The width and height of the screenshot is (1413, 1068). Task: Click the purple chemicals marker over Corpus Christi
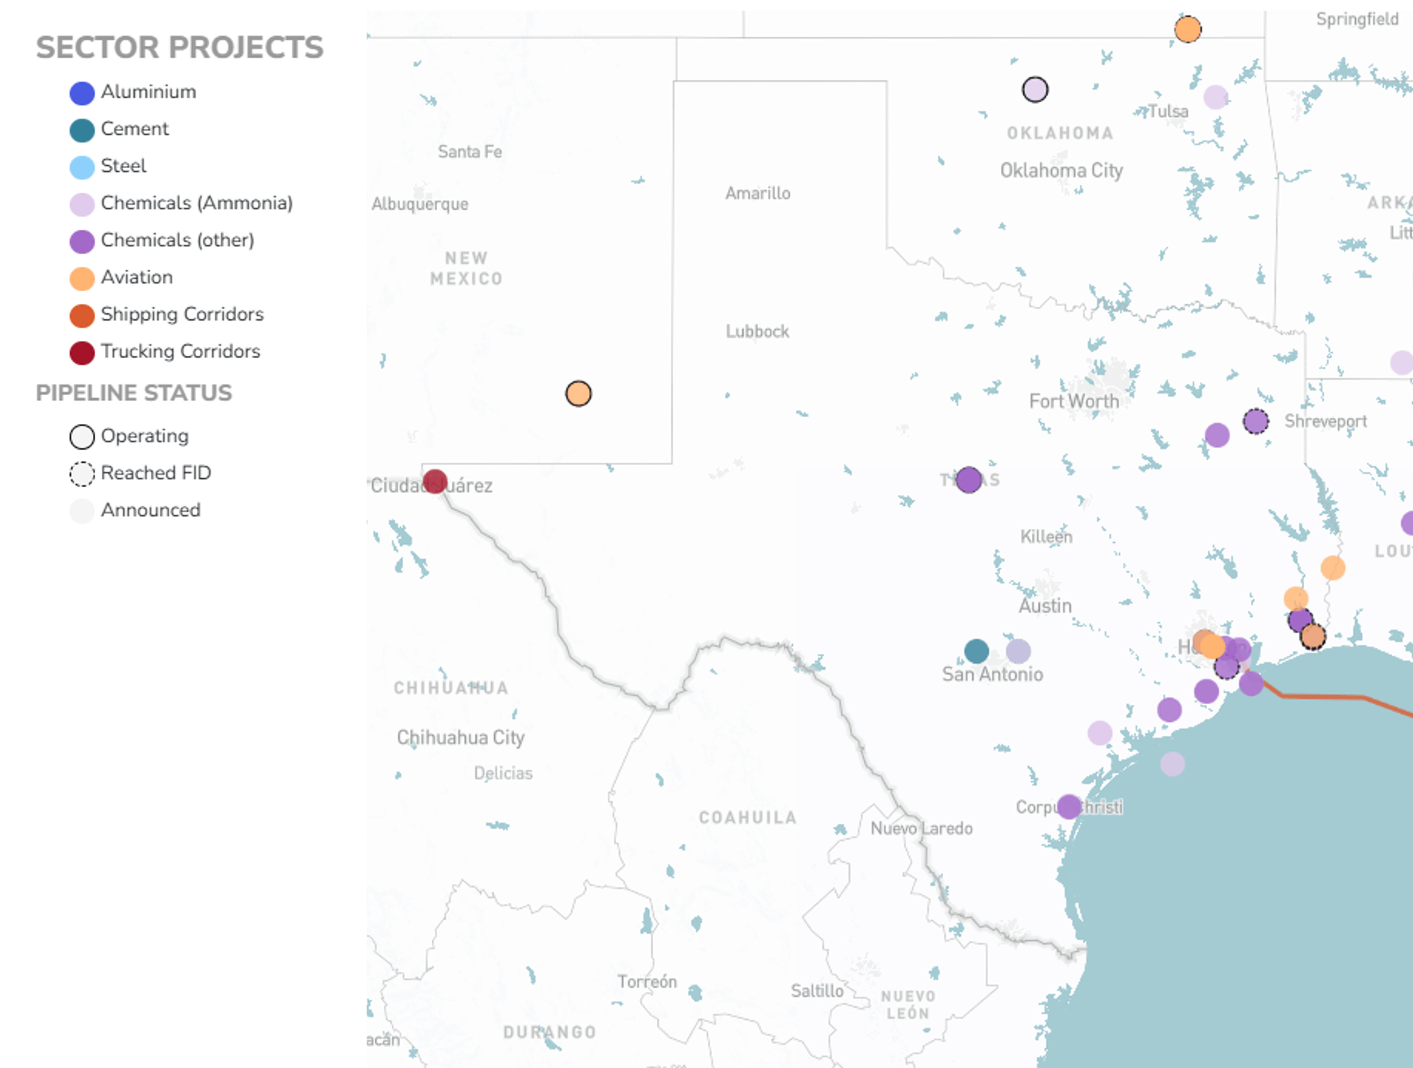pos(1069,807)
